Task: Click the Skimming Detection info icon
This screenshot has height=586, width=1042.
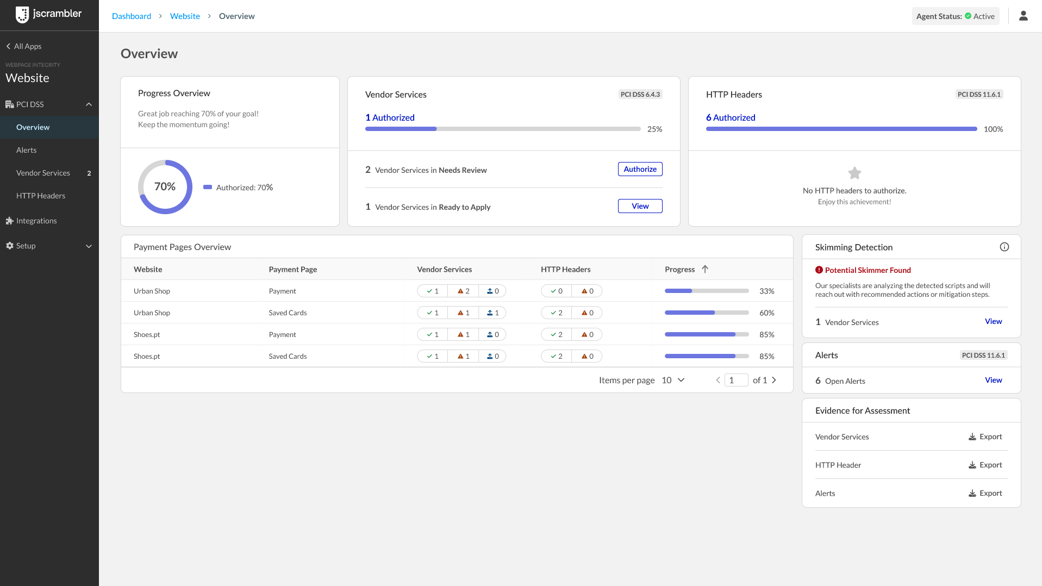Action: (1004, 247)
